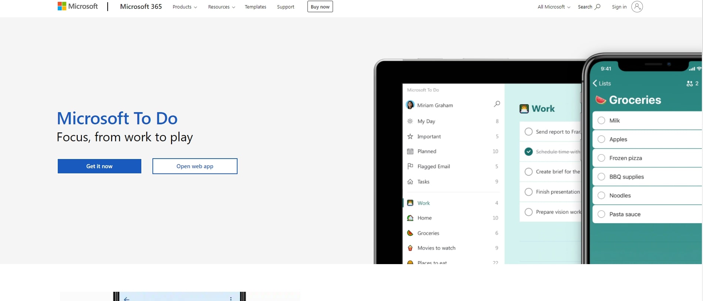The width and height of the screenshot is (703, 301).
Task: Select Planned list label
Action: coord(427,151)
